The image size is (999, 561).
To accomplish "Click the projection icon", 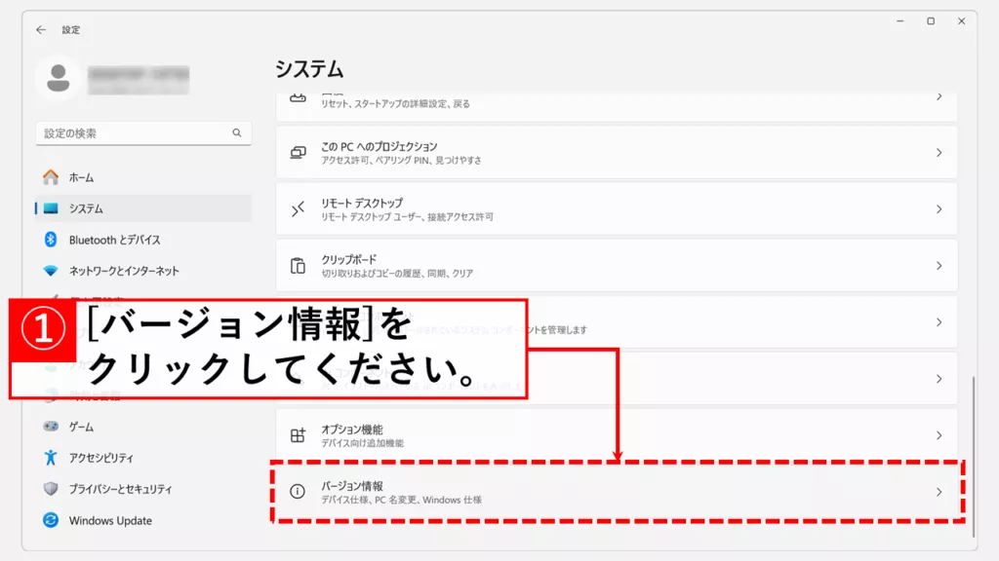I will point(298,153).
